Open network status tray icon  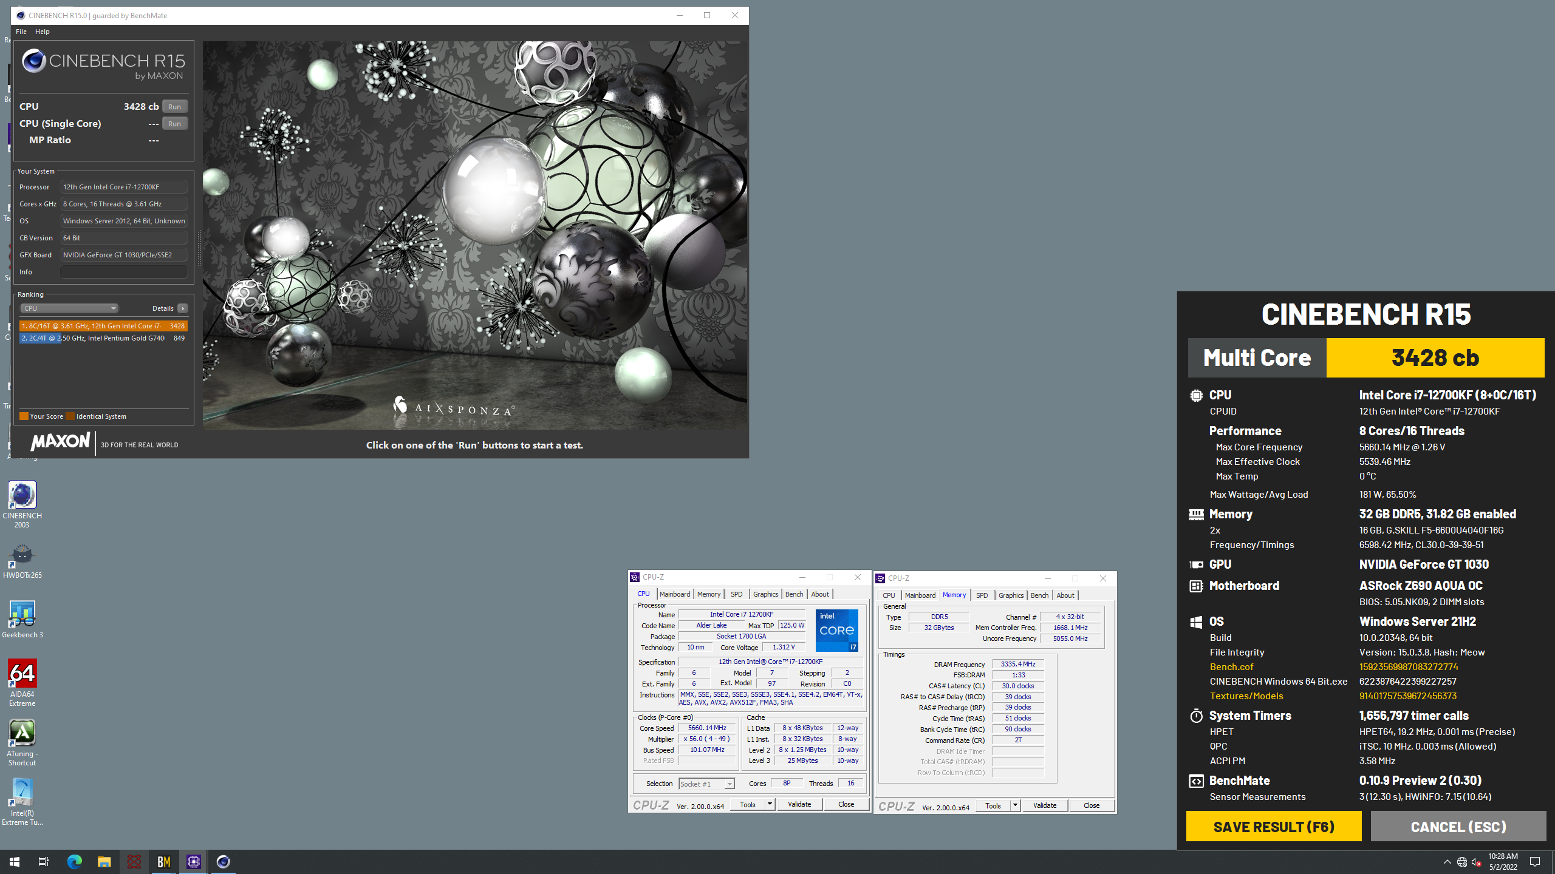[1462, 862]
